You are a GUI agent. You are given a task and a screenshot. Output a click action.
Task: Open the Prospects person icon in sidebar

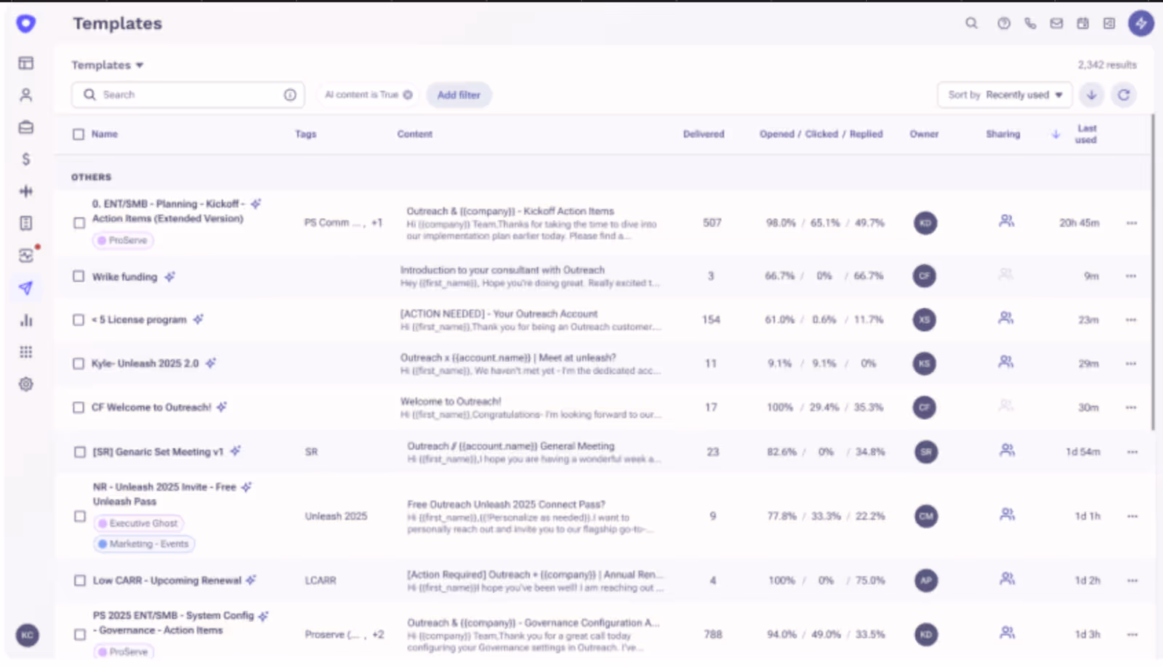[26, 95]
